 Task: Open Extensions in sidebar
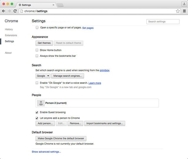(11, 35)
